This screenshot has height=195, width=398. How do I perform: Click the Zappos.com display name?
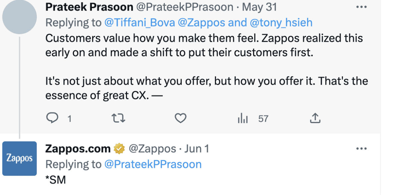point(78,149)
